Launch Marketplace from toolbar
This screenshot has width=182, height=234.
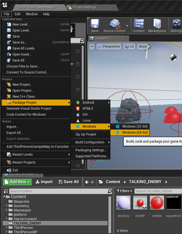(x=157, y=26)
